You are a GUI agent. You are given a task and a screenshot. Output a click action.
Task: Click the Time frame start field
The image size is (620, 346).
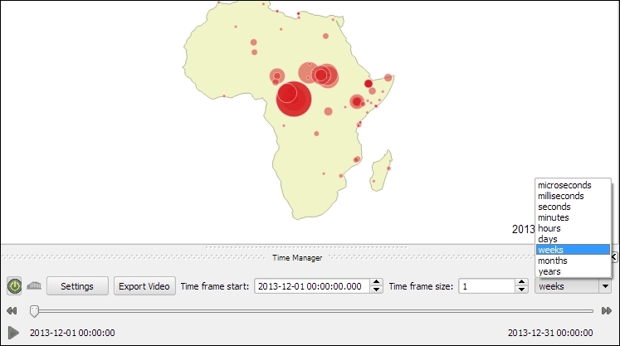point(312,286)
